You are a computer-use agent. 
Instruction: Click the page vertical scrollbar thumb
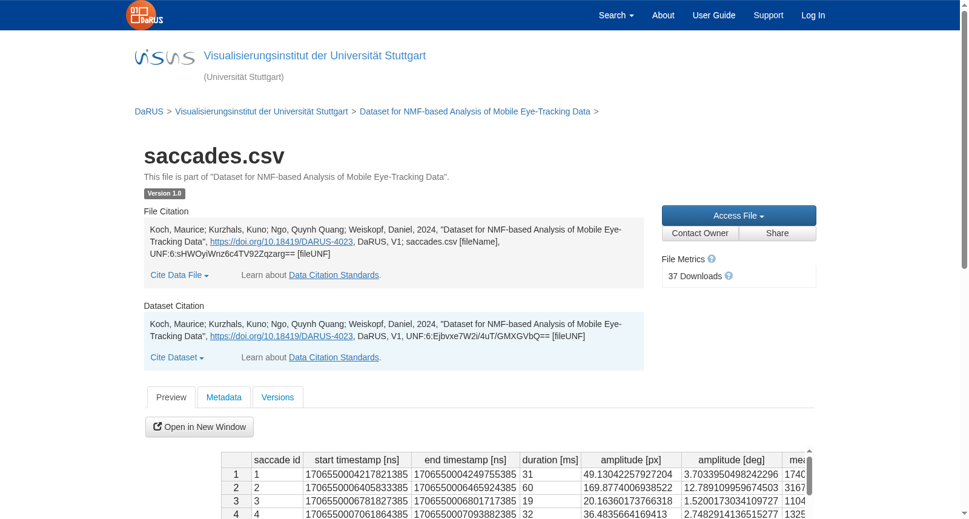pyautogui.click(x=964, y=139)
